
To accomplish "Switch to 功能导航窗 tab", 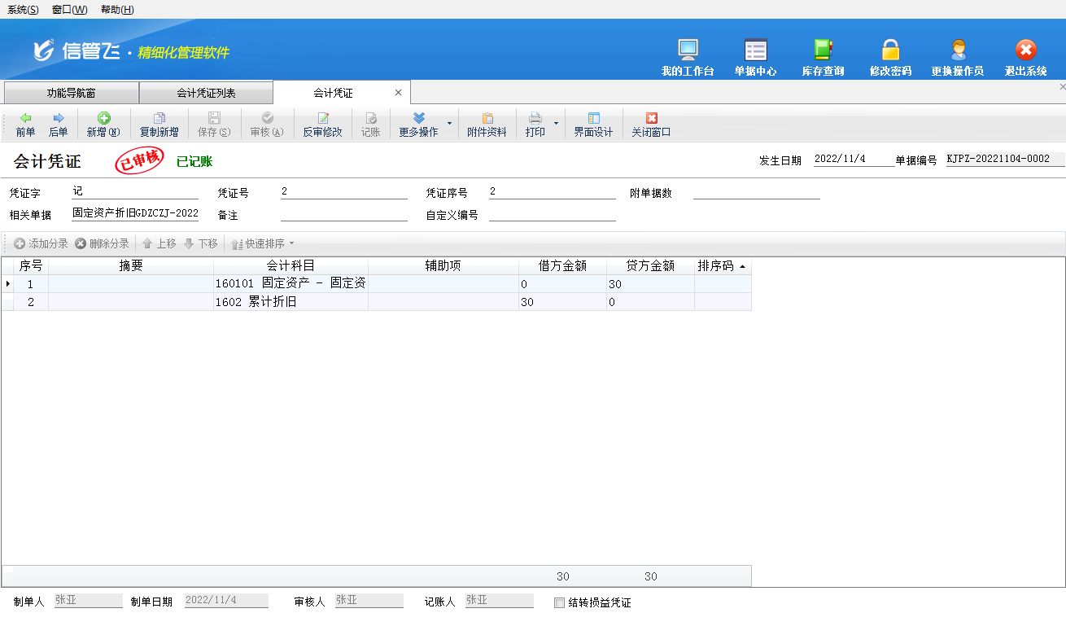I will 71,93.
